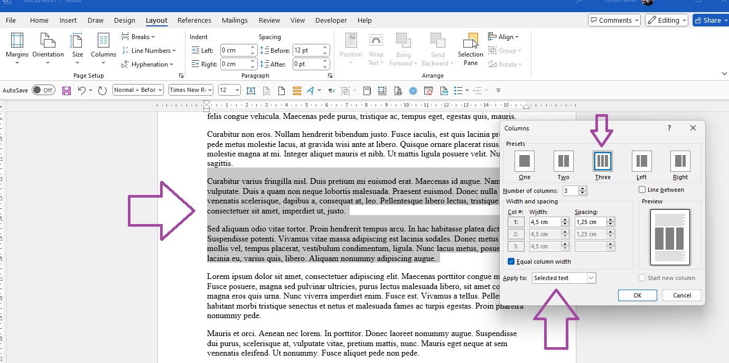Click the Columns ribbon button
This screenshot has height=363, width=729.
[104, 49]
